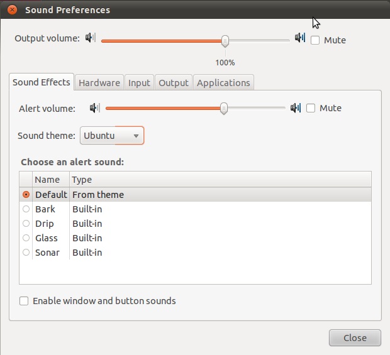This screenshot has width=390, height=355.
Task: Go to the Applications tab
Action: point(223,82)
